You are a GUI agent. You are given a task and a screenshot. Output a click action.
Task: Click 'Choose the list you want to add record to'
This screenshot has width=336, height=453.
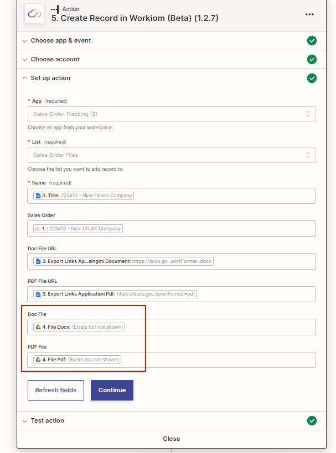(75, 169)
